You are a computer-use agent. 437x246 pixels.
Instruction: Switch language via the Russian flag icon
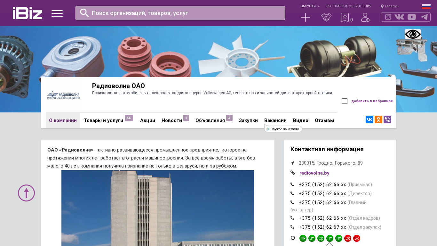tap(426, 6)
